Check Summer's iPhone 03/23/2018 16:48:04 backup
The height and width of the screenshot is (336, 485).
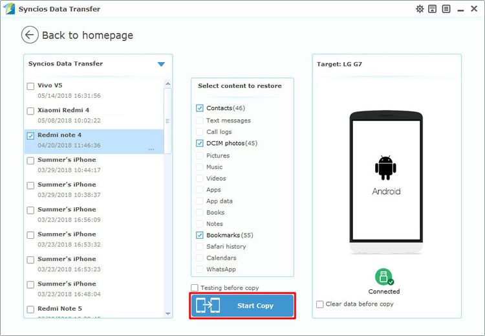pos(30,284)
